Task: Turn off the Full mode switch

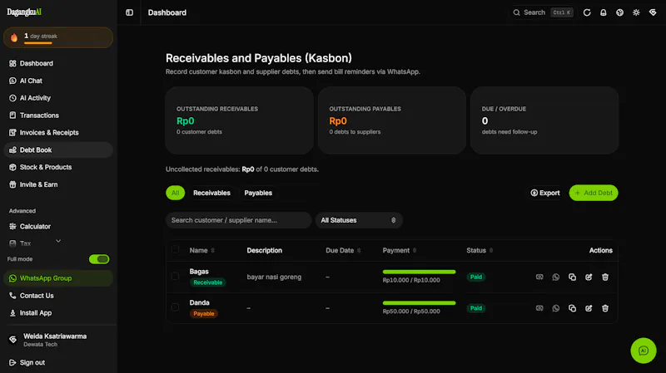Action: click(99, 259)
